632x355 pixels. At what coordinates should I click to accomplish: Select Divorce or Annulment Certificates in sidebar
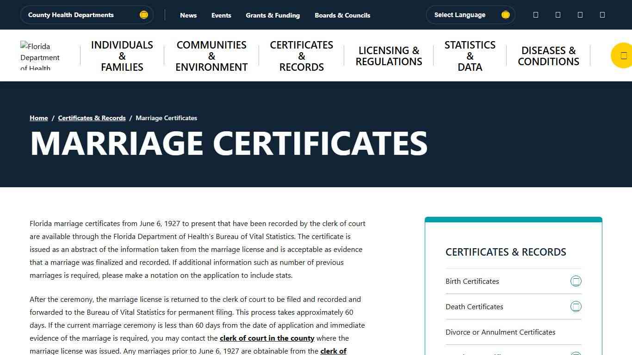click(500, 332)
